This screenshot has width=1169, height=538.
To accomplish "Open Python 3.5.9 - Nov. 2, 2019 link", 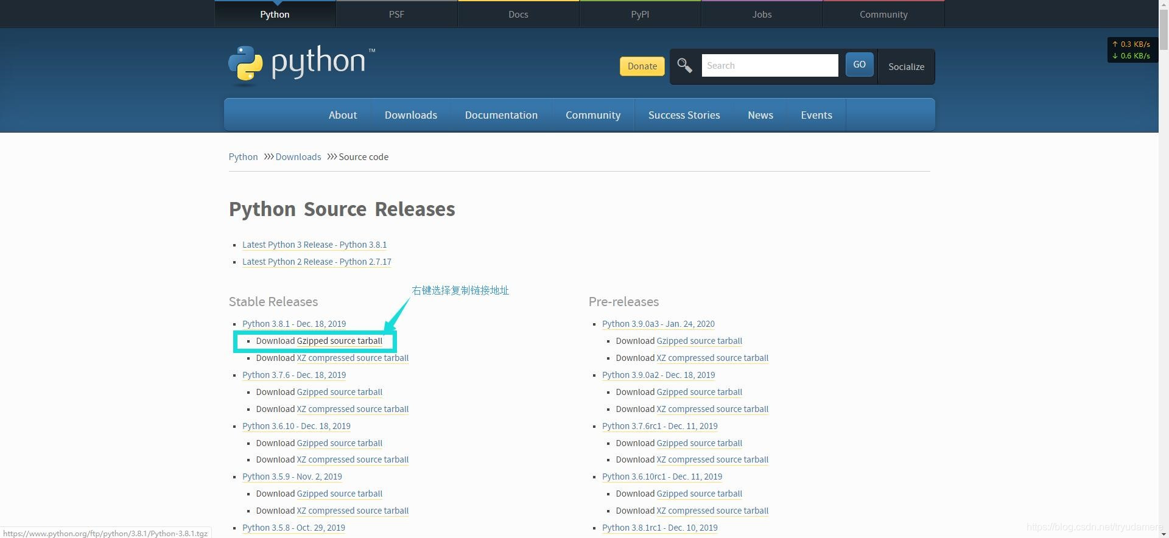I will click(292, 477).
